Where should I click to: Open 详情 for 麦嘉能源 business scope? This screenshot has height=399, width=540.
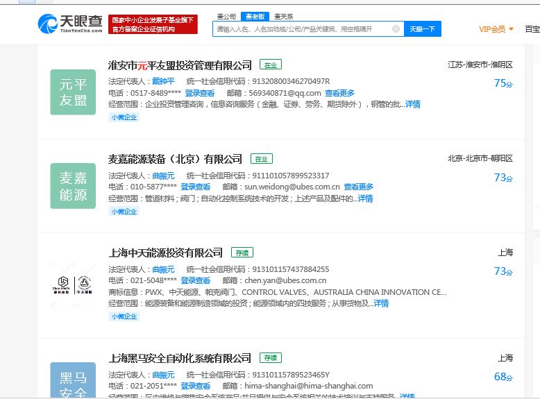365,198
